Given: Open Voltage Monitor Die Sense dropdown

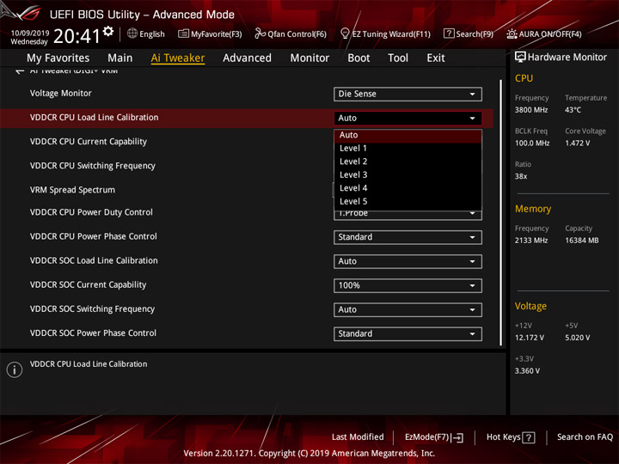Looking at the screenshot, I should point(408,95).
